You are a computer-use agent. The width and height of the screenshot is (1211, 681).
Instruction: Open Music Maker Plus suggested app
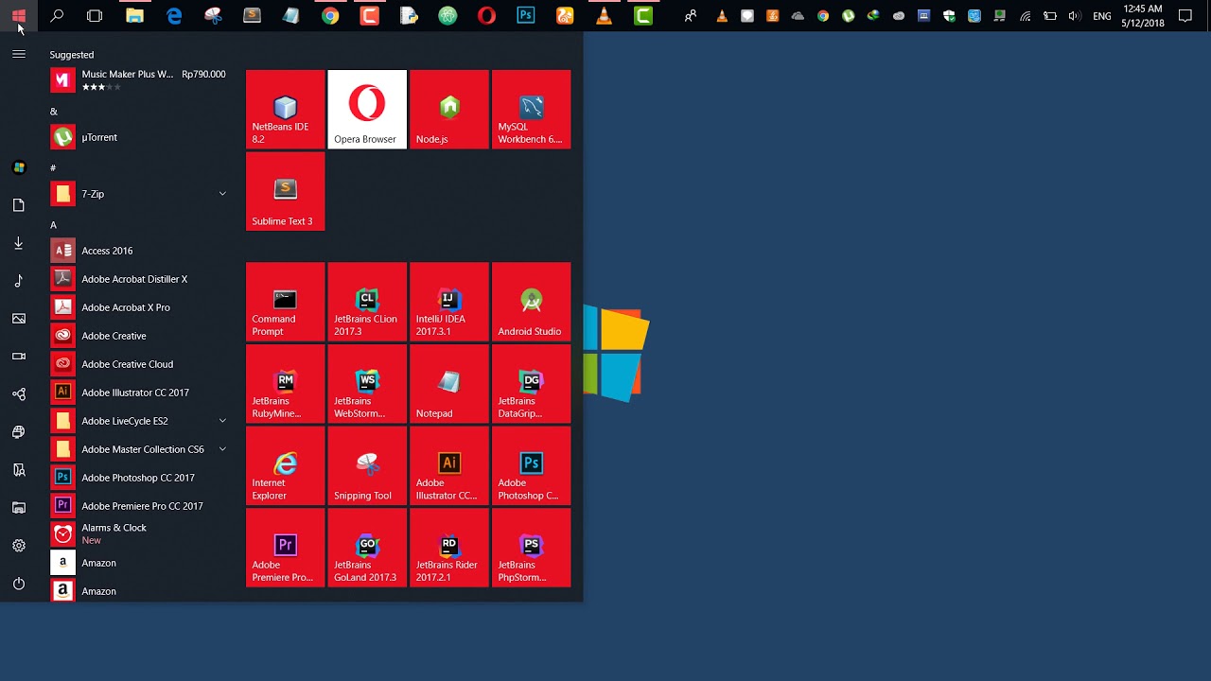(x=140, y=80)
